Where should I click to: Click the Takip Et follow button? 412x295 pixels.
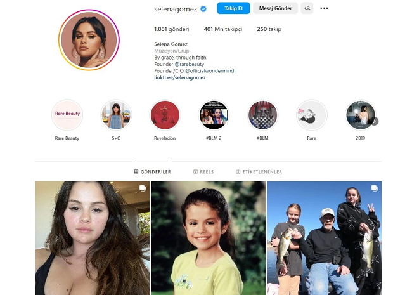click(233, 8)
